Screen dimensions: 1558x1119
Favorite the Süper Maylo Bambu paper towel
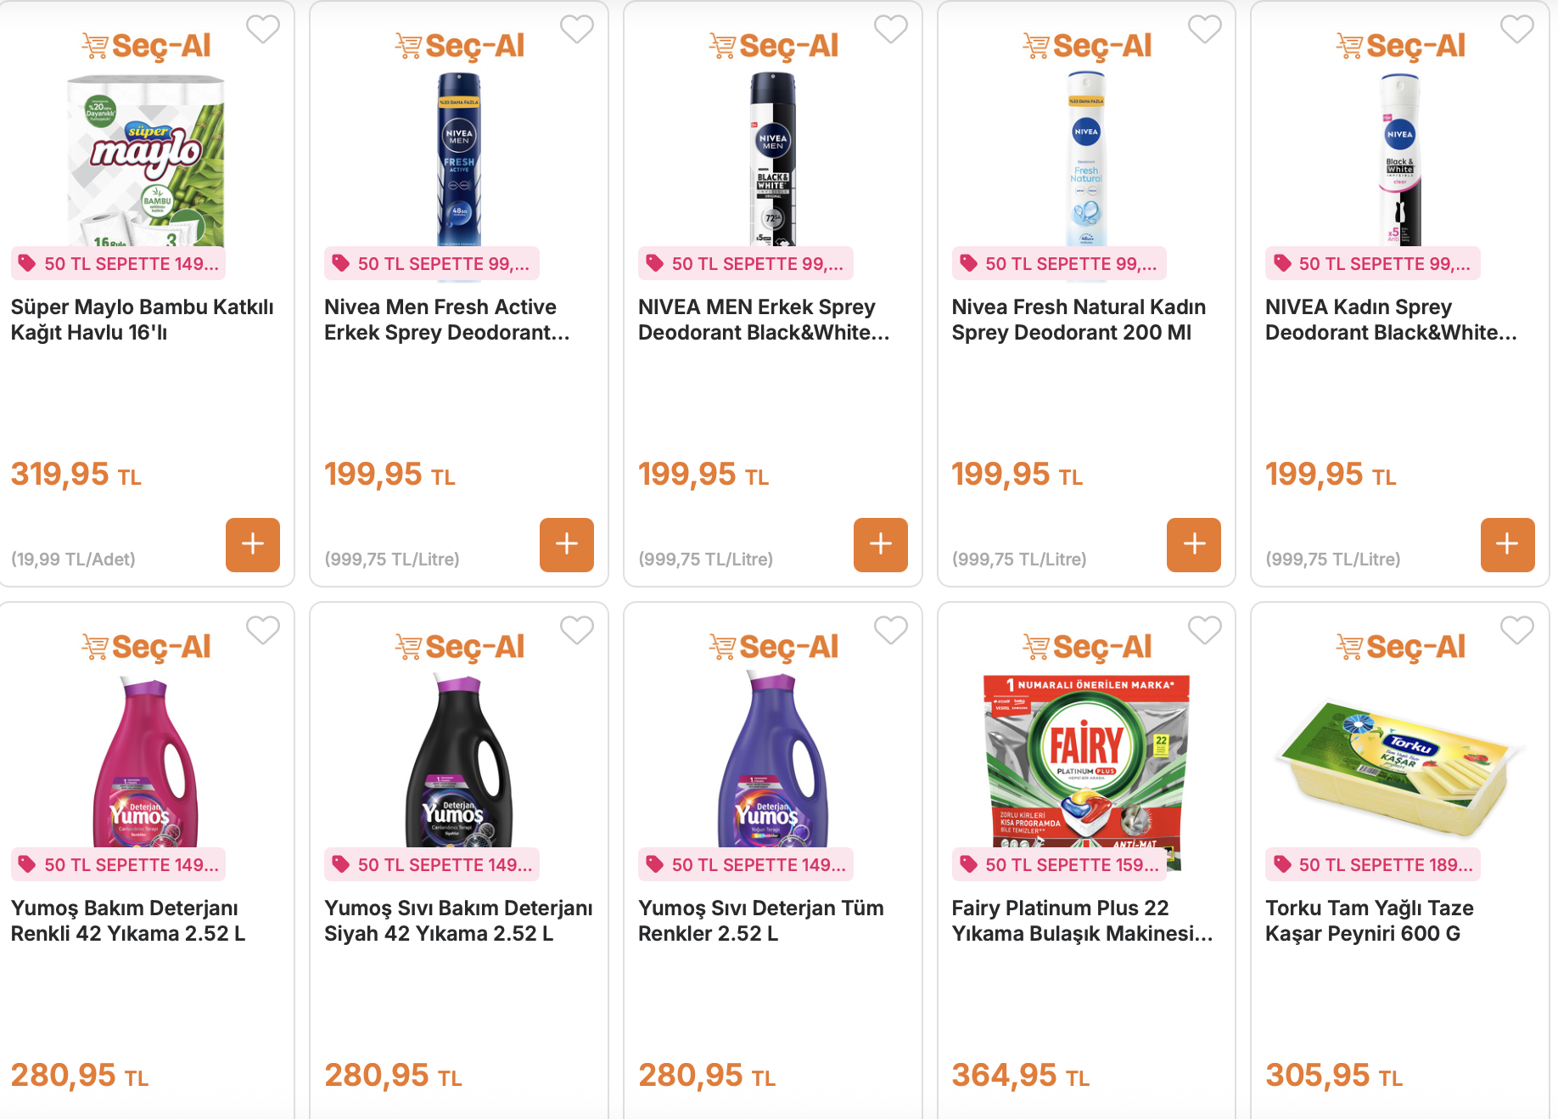(263, 30)
